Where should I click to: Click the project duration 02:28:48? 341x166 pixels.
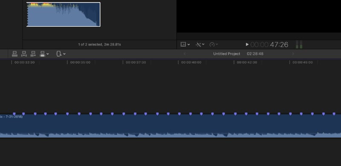point(255,54)
